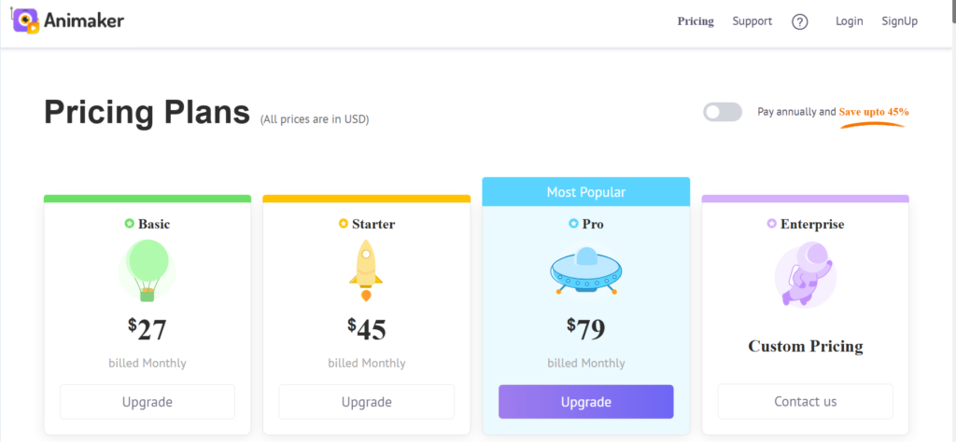Open the SignUp link
The height and width of the screenshot is (442, 956).
click(x=899, y=21)
